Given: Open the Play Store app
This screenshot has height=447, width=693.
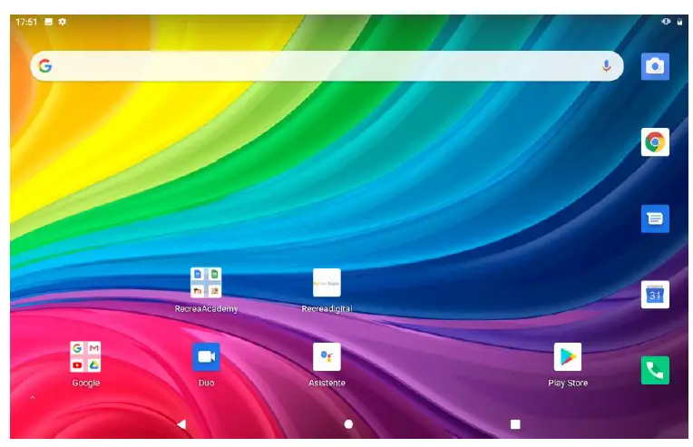Looking at the screenshot, I should pos(568,356).
